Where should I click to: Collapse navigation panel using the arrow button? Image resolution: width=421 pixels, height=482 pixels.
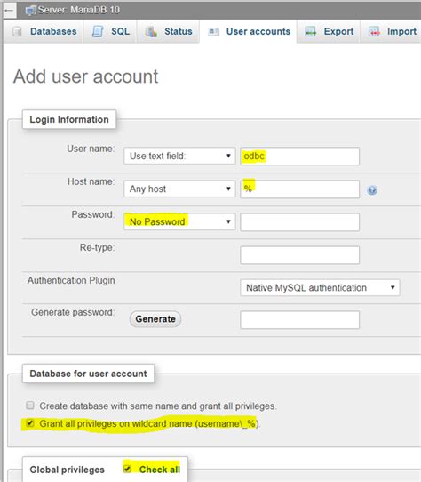click(9, 11)
